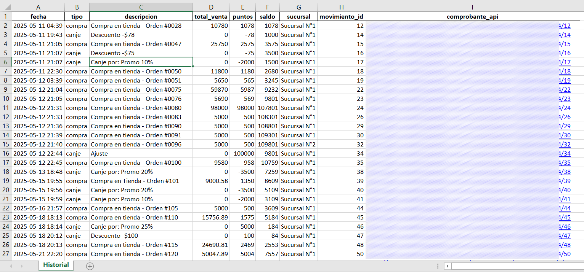Open comprobante link ending 4/34
Viewport: 584px width, 272px height.
pyautogui.click(x=564, y=154)
